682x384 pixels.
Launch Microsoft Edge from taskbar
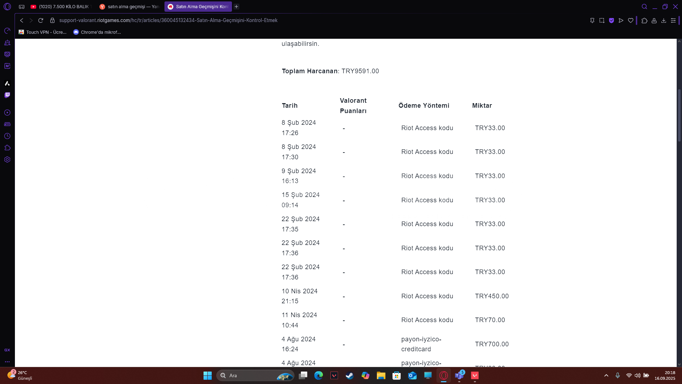[x=319, y=375]
